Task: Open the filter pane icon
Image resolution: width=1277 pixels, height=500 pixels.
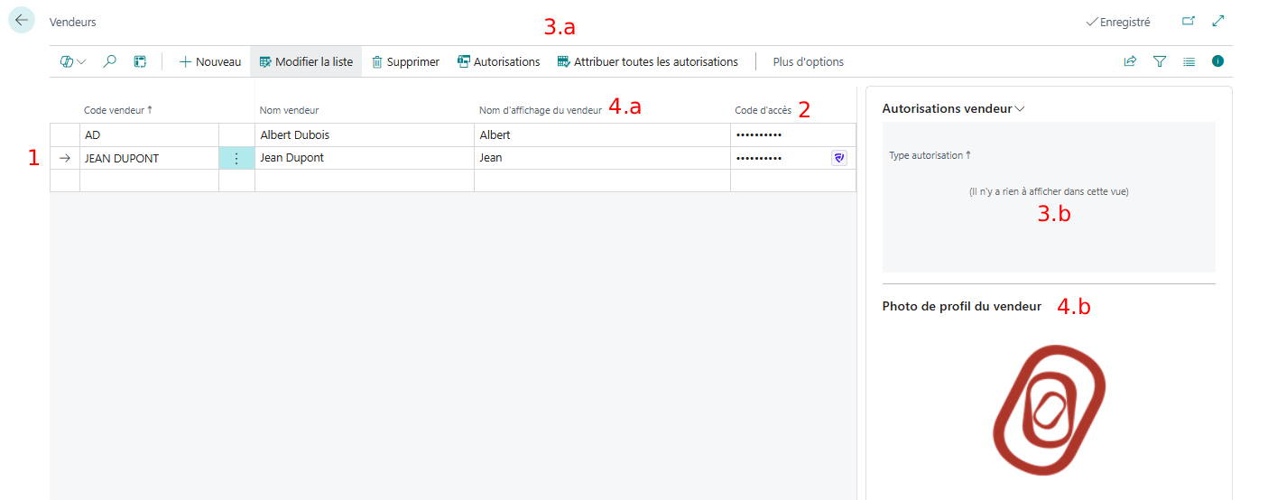Action: point(1160,61)
